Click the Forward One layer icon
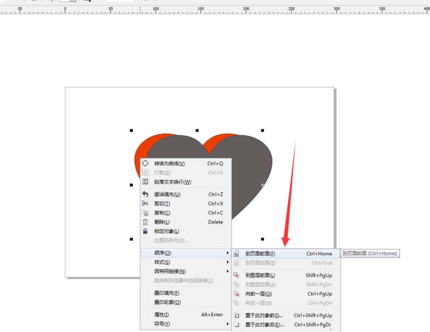Viewport: 430px width, 332px height. tap(236, 294)
